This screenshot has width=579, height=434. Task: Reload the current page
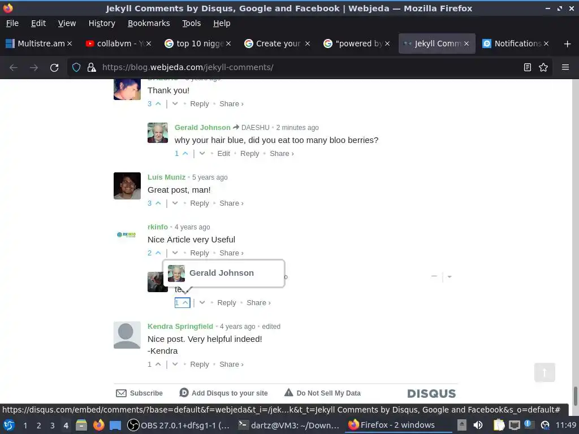point(54,68)
